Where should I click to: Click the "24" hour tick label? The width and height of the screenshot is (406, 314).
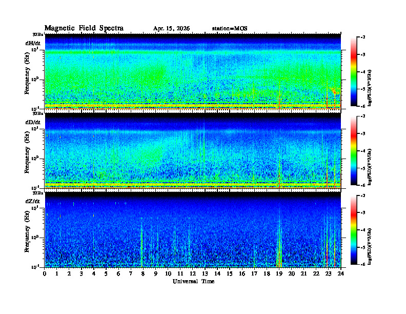click(341, 273)
